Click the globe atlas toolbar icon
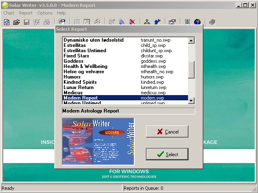This screenshot has height=193, width=258. [197, 22]
